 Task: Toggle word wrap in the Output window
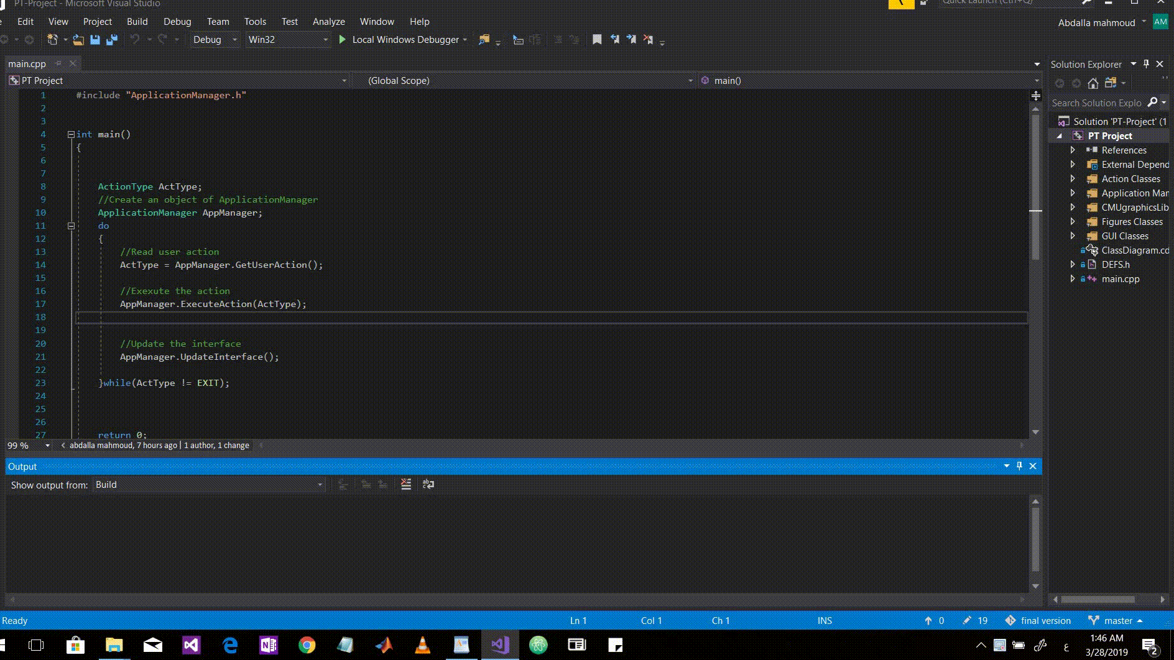[428, 484]
